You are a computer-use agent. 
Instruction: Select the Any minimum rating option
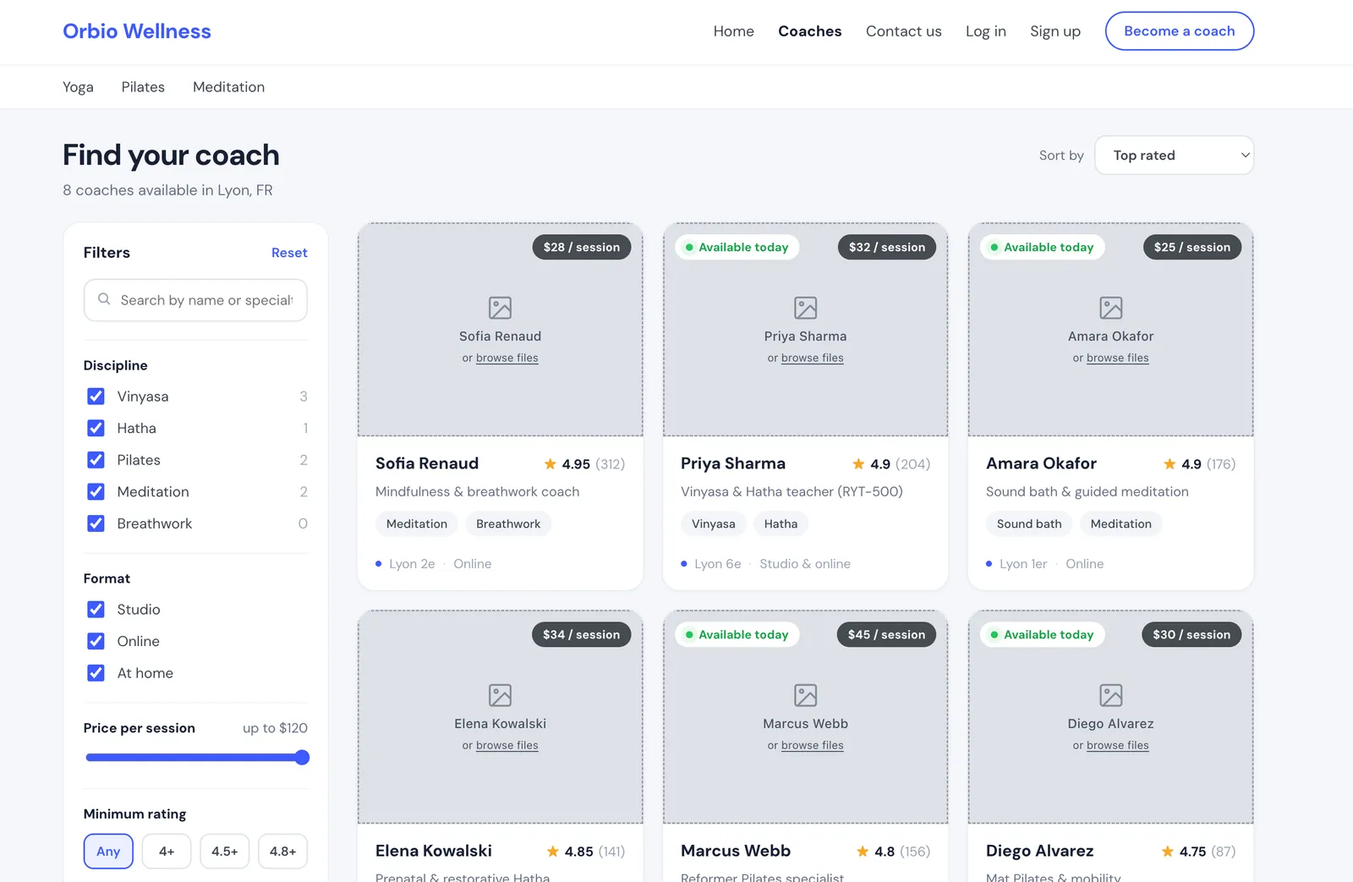pyautogui.click(x=108, y=852)
